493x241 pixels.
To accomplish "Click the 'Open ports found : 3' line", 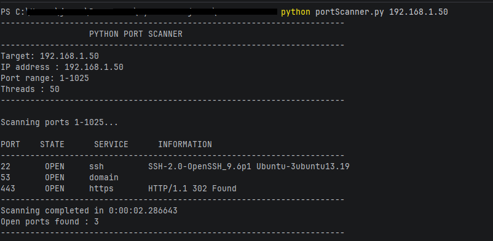I will click(x=50, y=222).
